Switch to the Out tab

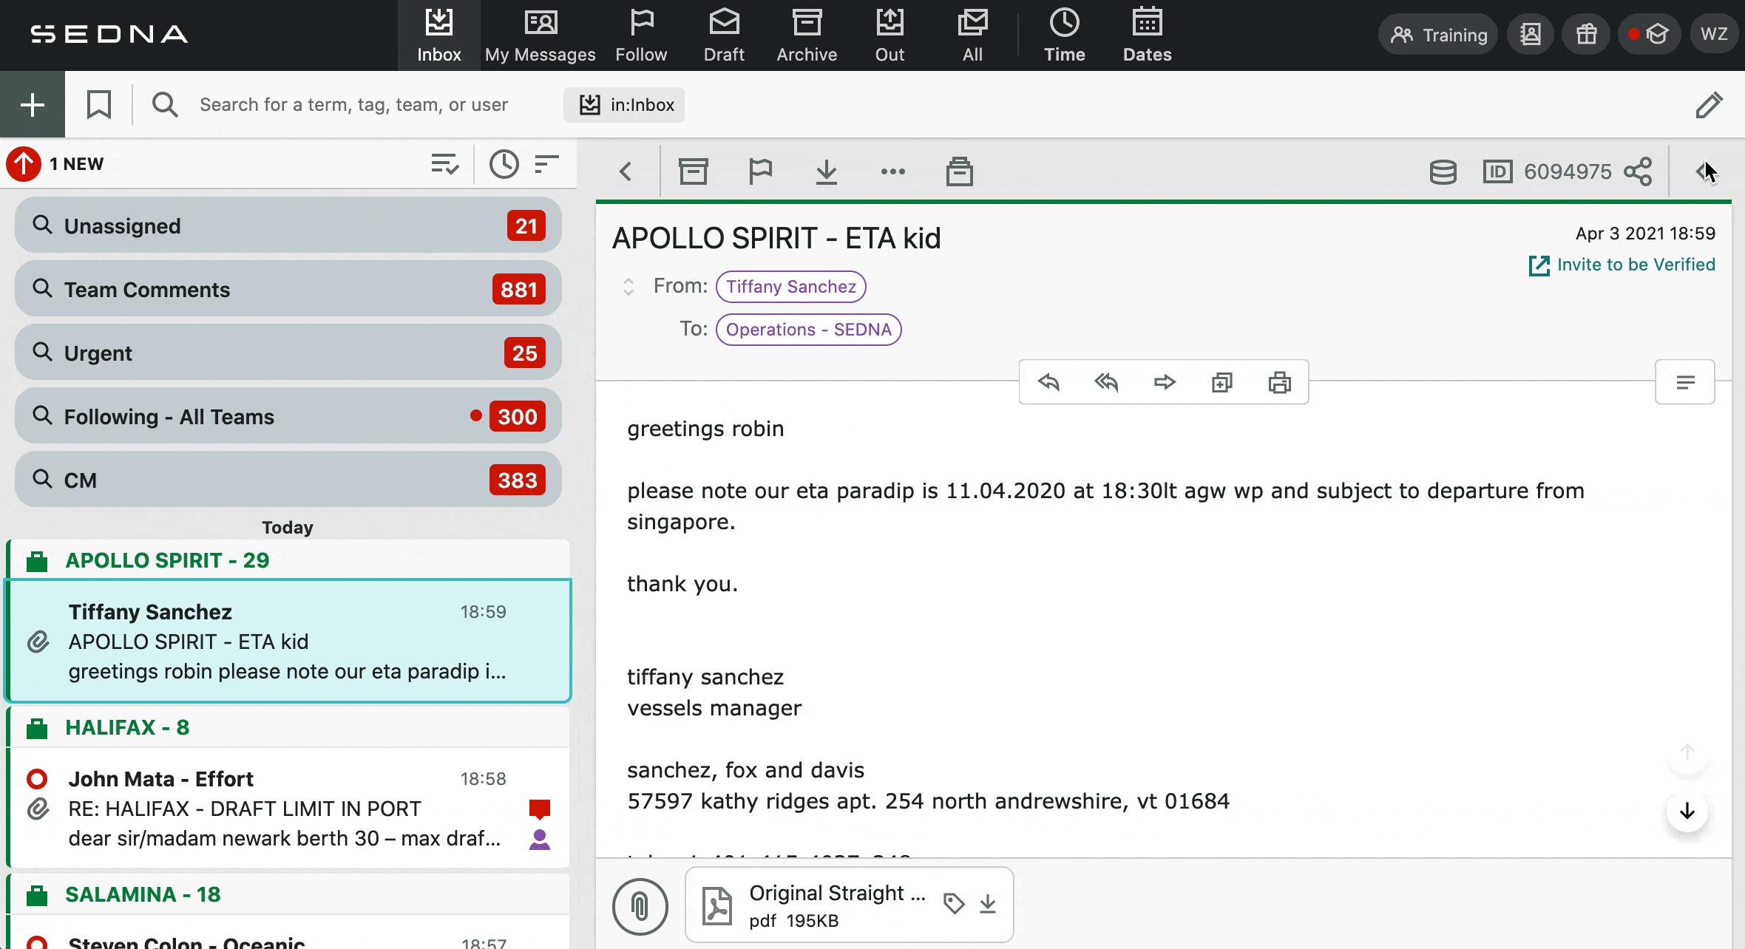890,35
